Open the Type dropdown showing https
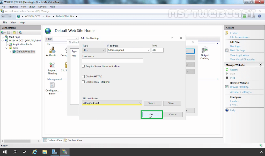Screen dimensions: 265x156 [x=94, y=50]
